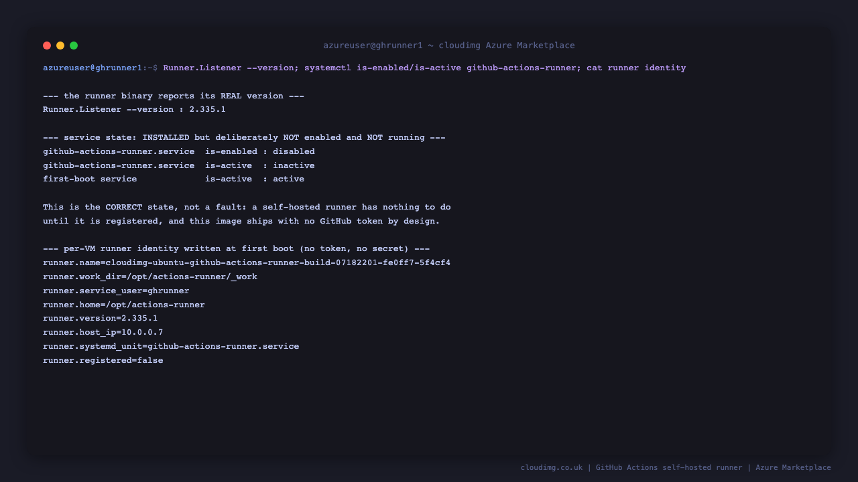Select the 'runner.work_dir=/opt/actions-runner/_work' line
Screen dimensions: 858x482
(150, 276)
